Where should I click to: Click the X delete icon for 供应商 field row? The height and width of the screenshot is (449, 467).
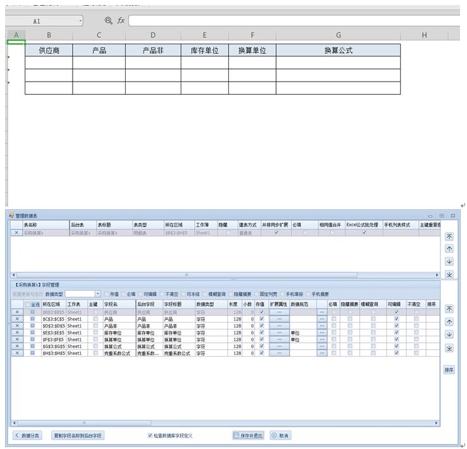17,312
